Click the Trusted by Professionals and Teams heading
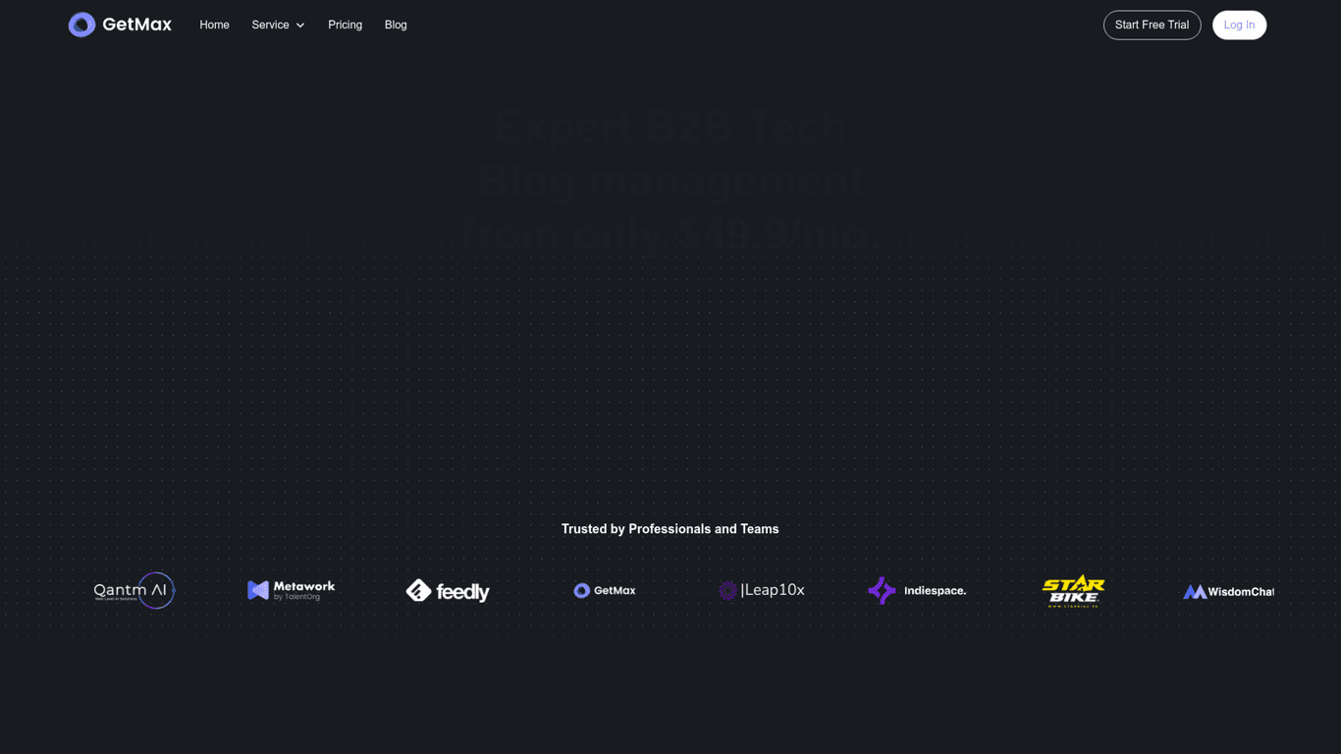Image resolution: width=1341 pixels, height=754 pixels. tap(670, 529)
